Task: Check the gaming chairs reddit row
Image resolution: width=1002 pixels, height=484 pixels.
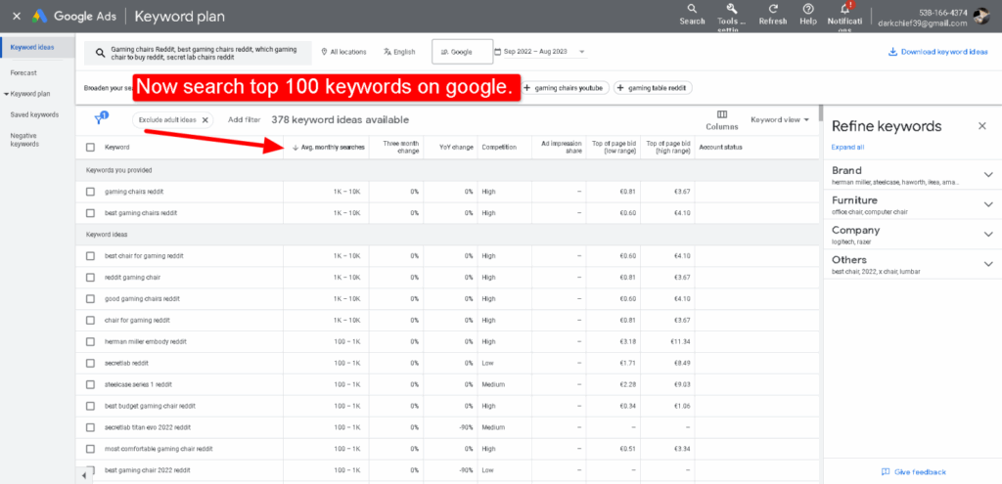Action: (90, 192)
